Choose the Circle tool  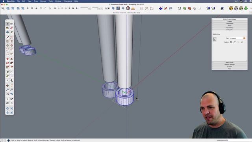[x=7, y=46]
